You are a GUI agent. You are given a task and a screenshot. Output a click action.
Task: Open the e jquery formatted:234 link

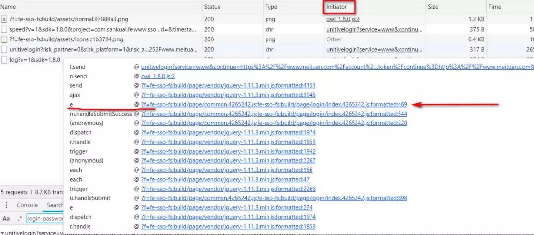pos(227,207)
